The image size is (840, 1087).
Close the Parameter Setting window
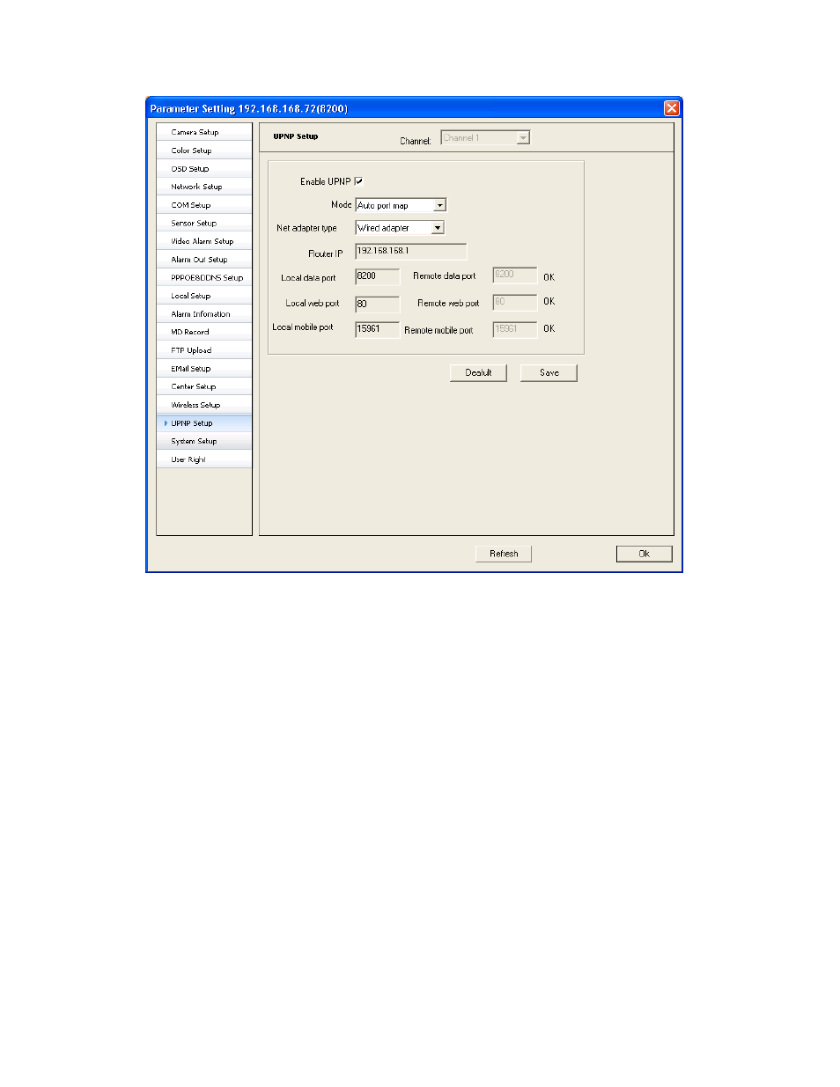click(x=672, y=108)
